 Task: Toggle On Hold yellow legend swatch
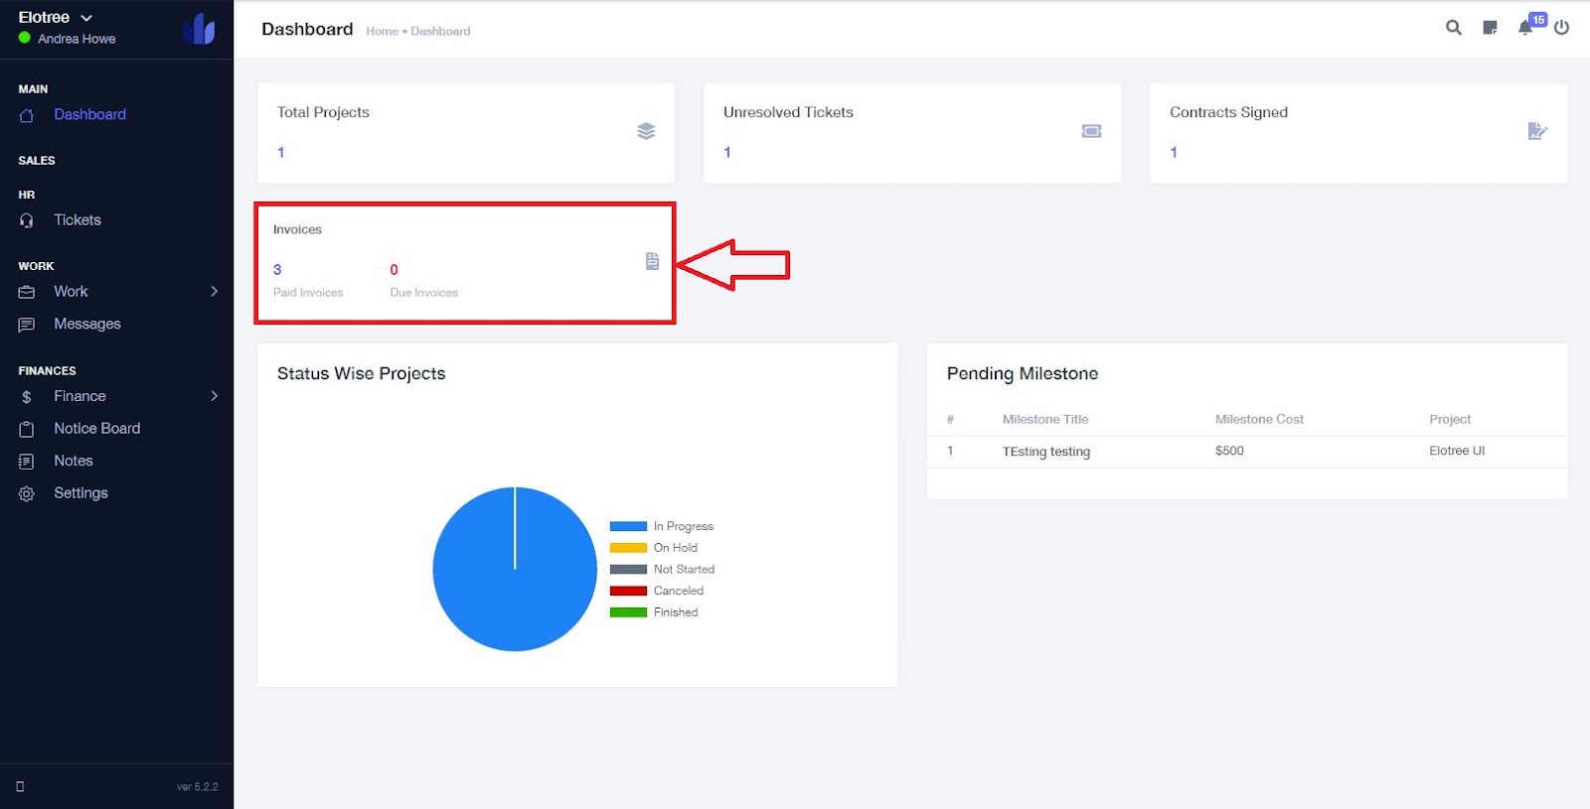tap(628, 548)
